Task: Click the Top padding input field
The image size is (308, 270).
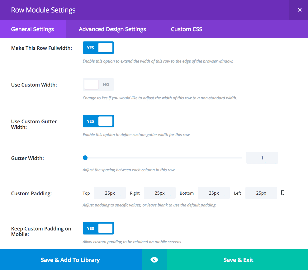Action: pyautogui.click(x=110, y=193)
